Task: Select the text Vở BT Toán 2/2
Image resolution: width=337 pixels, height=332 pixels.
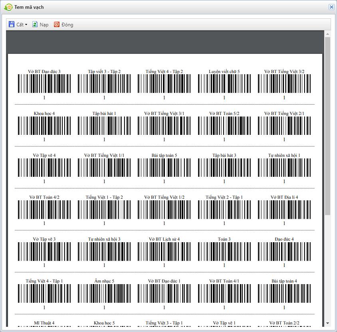Action: (284, 323)
